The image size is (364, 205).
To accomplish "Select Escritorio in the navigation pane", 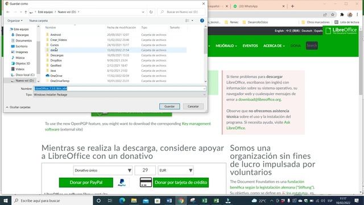I will tap(22, 47).
